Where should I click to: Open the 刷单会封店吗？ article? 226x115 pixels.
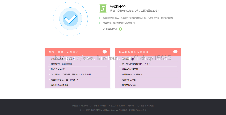pos(58,69)
